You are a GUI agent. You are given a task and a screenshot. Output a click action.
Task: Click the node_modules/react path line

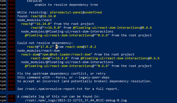coord(34,20)
